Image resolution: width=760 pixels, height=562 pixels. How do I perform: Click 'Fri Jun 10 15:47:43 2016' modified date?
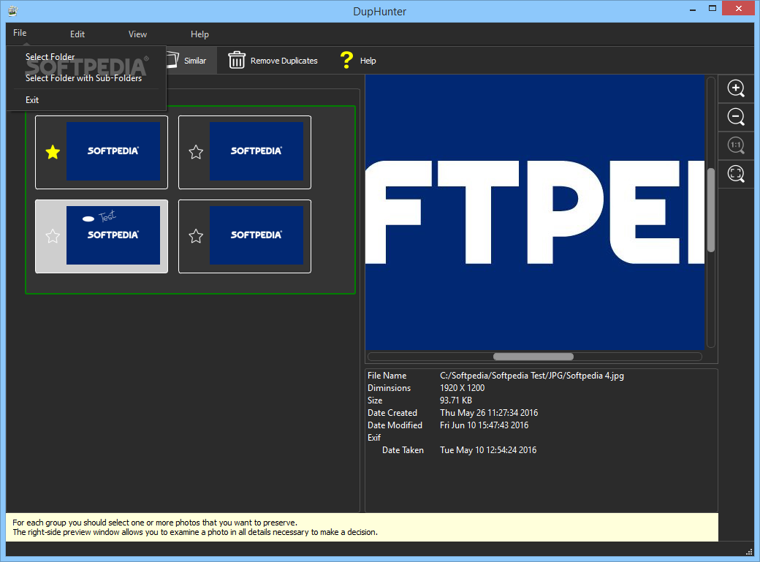point(484,425)
